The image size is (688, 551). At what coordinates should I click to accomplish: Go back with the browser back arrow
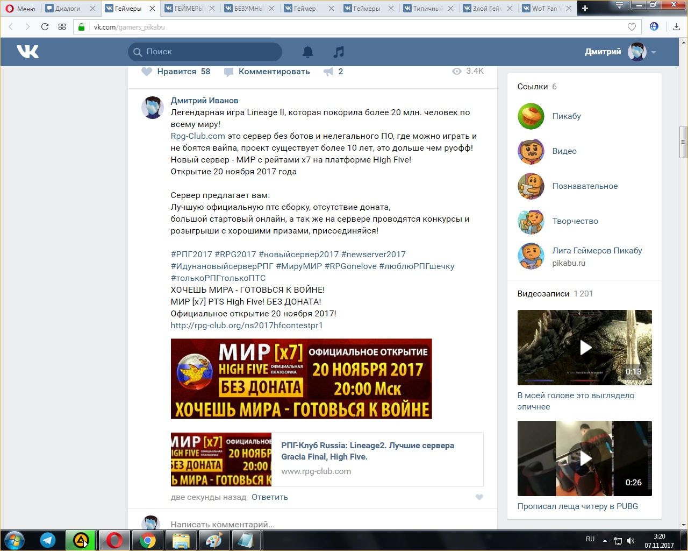[x=11, y=27]
